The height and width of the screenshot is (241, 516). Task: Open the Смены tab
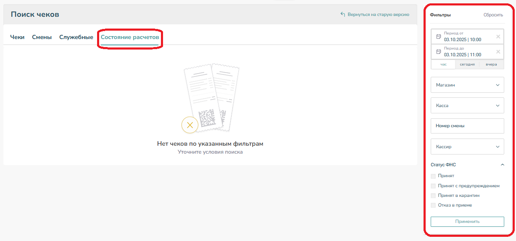pos(42,37)
